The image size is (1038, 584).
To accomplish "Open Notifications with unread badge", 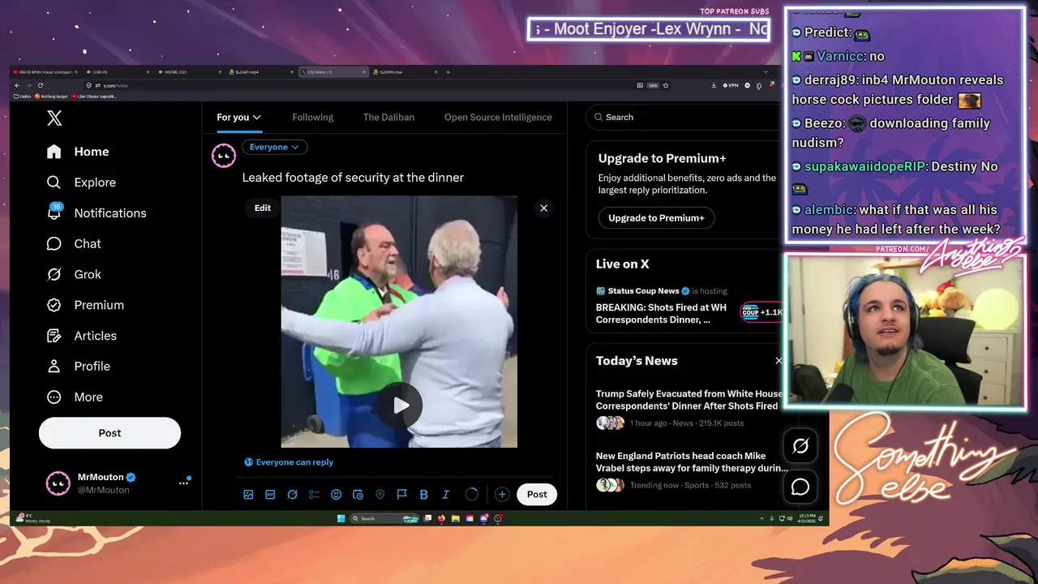I will click(x=97, y=213).
